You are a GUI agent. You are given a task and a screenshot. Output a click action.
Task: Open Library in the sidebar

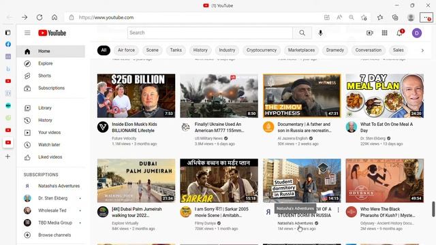50,108
